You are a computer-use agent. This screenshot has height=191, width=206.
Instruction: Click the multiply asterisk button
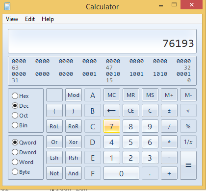pos(169,142)
